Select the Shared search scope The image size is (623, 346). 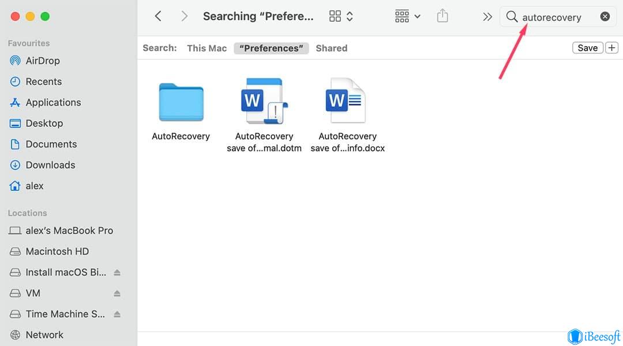coord(331,48)
